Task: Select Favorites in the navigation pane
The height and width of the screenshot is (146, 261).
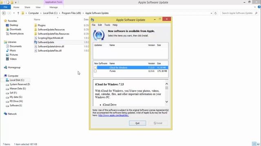Action: click(12, 21)
